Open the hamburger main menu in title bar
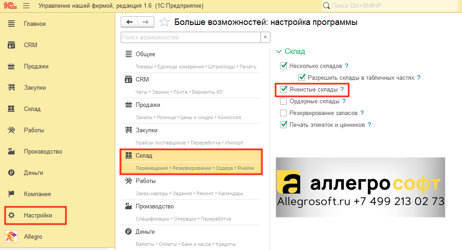The height and width of the screenshot is (250, 462). point(26,5)
